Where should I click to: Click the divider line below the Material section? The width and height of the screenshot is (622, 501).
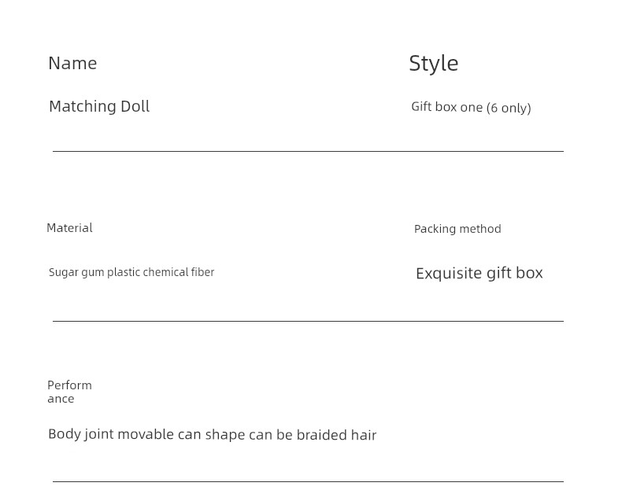pos(308,321)
